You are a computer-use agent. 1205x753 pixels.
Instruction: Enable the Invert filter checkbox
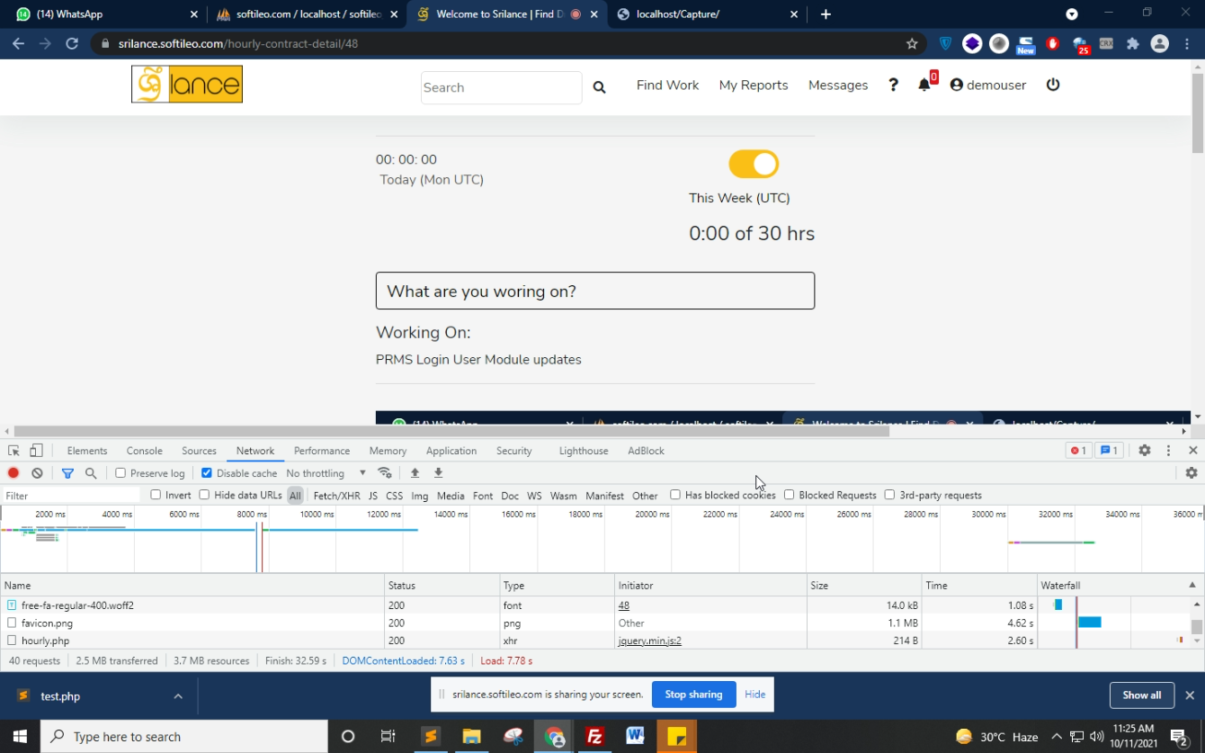point(156,495)
